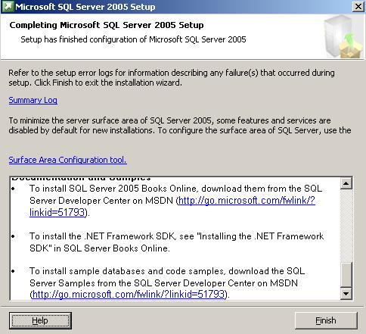Click the server box graphic in header
Viewport: 366px width, 334px height.
pos(343,36)
